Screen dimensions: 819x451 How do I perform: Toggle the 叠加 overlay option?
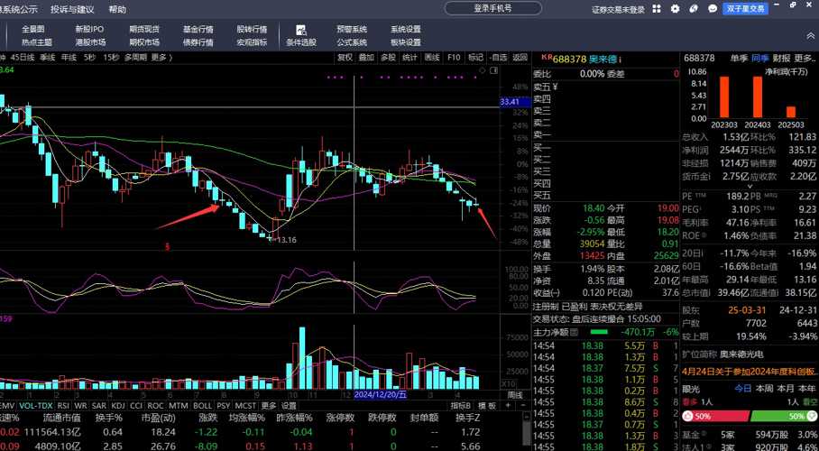pos(367,58)
